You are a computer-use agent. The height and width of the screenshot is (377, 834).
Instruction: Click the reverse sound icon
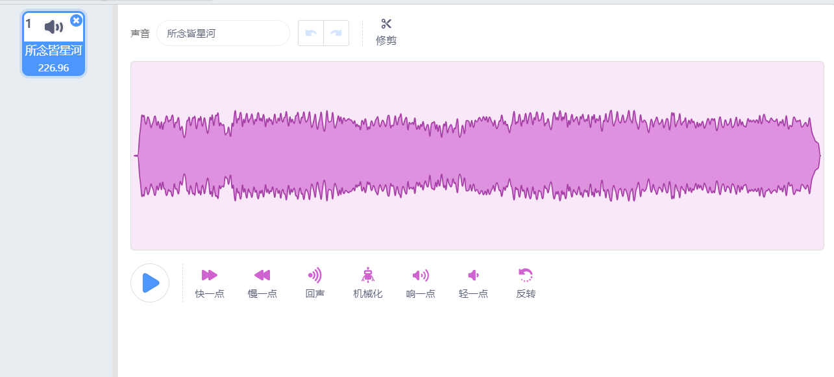(x=526, y=275)
